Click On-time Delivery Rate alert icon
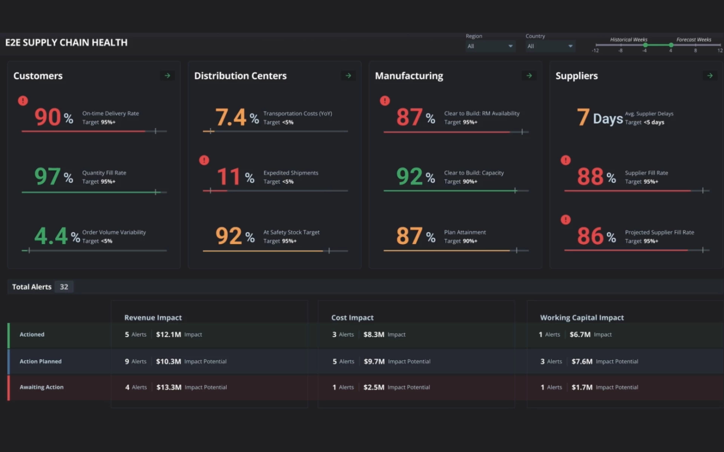 tap(23, 101)
